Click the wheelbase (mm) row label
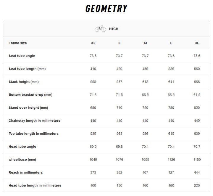 (22, 160)
